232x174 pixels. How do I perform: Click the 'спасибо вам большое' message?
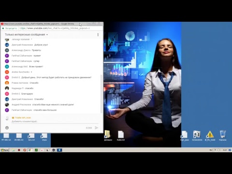pos(45,110)
